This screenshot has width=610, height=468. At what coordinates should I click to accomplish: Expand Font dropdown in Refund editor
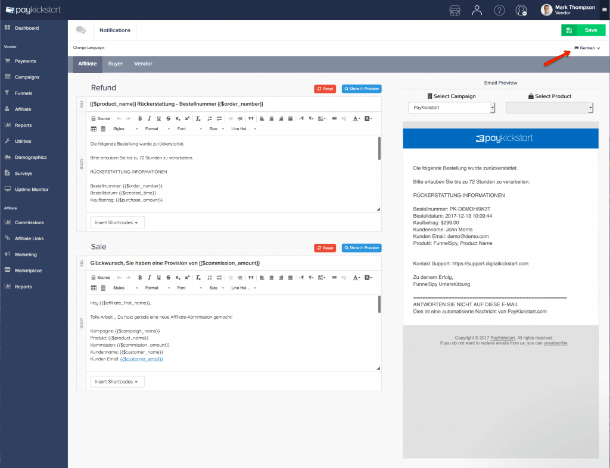[x=189, y=129]
